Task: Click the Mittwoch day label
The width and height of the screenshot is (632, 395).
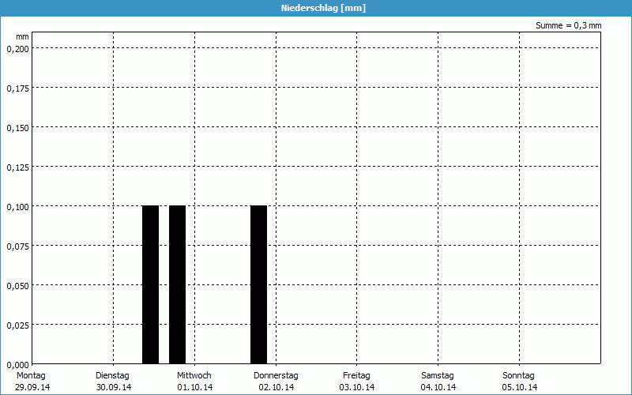Action: click(x=194, y=376)
